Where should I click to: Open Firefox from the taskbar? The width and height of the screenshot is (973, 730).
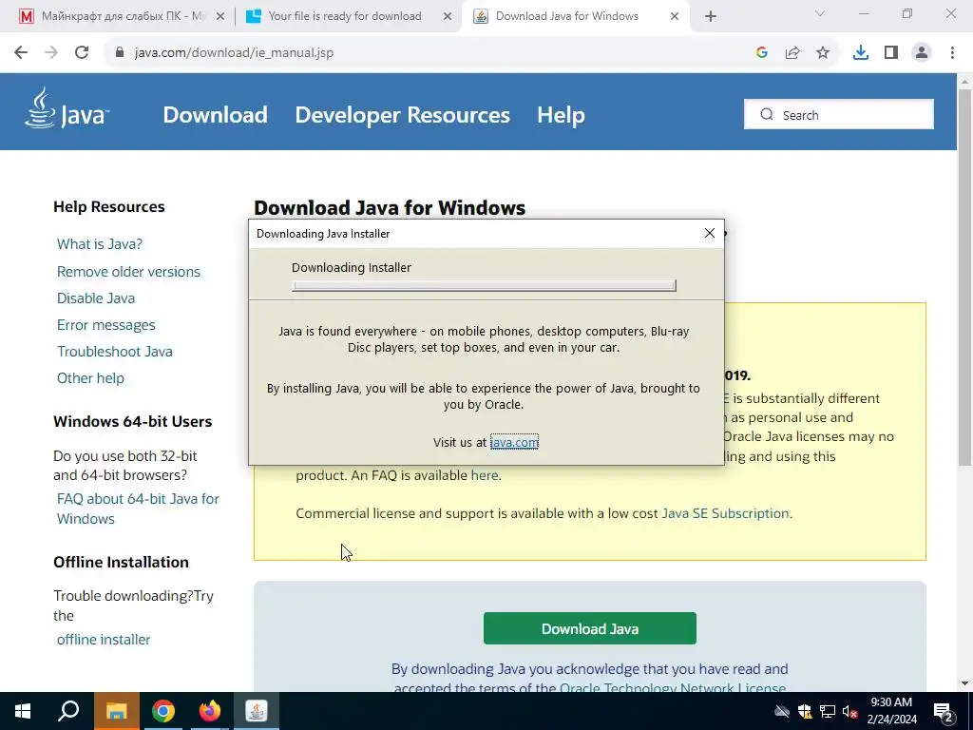(x=210, y=711)
